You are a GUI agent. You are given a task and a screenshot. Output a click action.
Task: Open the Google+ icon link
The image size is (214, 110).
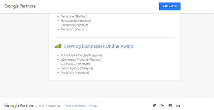(x=162, y=105)
